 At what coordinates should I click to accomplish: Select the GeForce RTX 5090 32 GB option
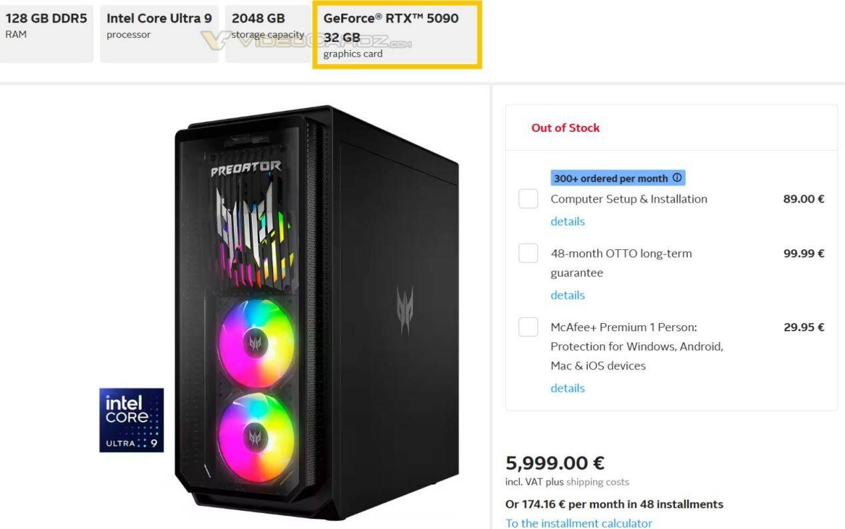(x=397, y=35)
